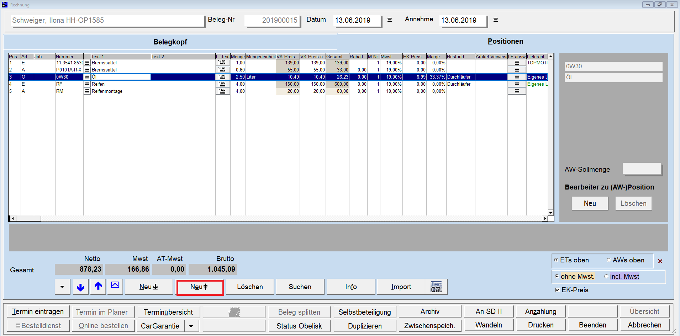The image size is (680, 336).
Task: Click the Info button
Action: tap(351, 287)
